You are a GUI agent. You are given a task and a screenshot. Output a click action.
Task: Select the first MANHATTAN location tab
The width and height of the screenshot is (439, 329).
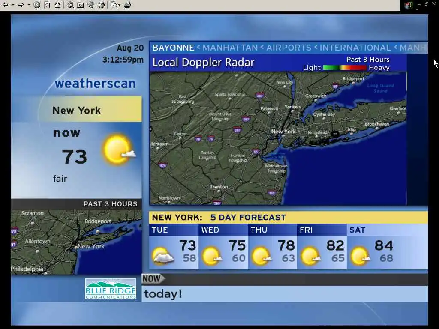(x=230, y=48)
